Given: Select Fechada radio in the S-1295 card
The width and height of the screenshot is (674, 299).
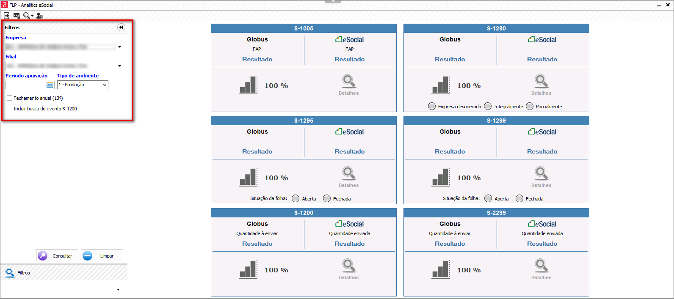Looking at the screenshot, I should [327, 198].
